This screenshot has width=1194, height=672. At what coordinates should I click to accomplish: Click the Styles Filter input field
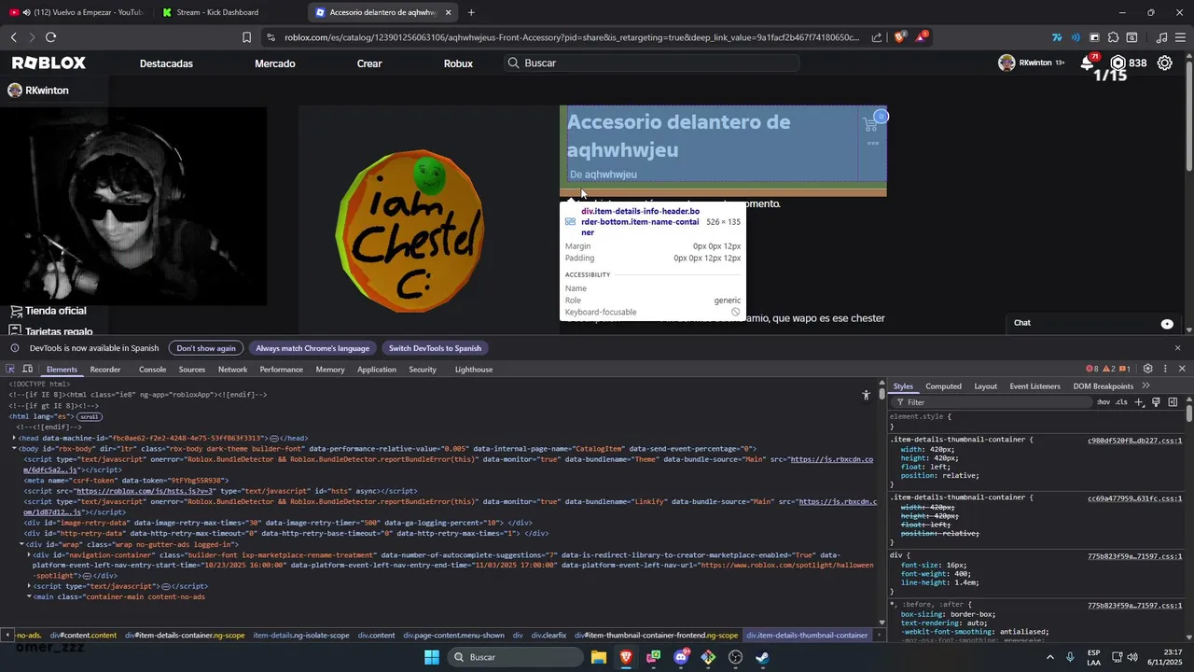992,402
